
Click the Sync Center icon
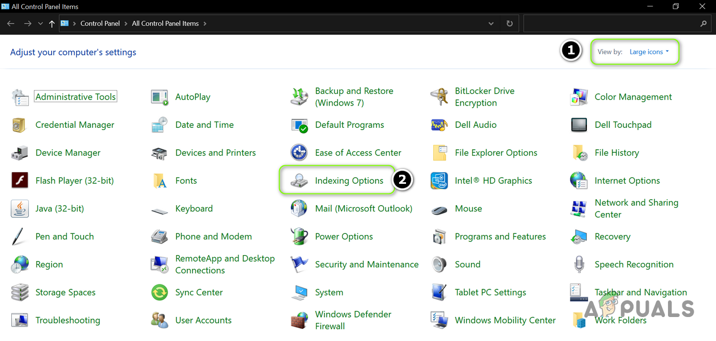pyautogui.click(x=160, y=293)
